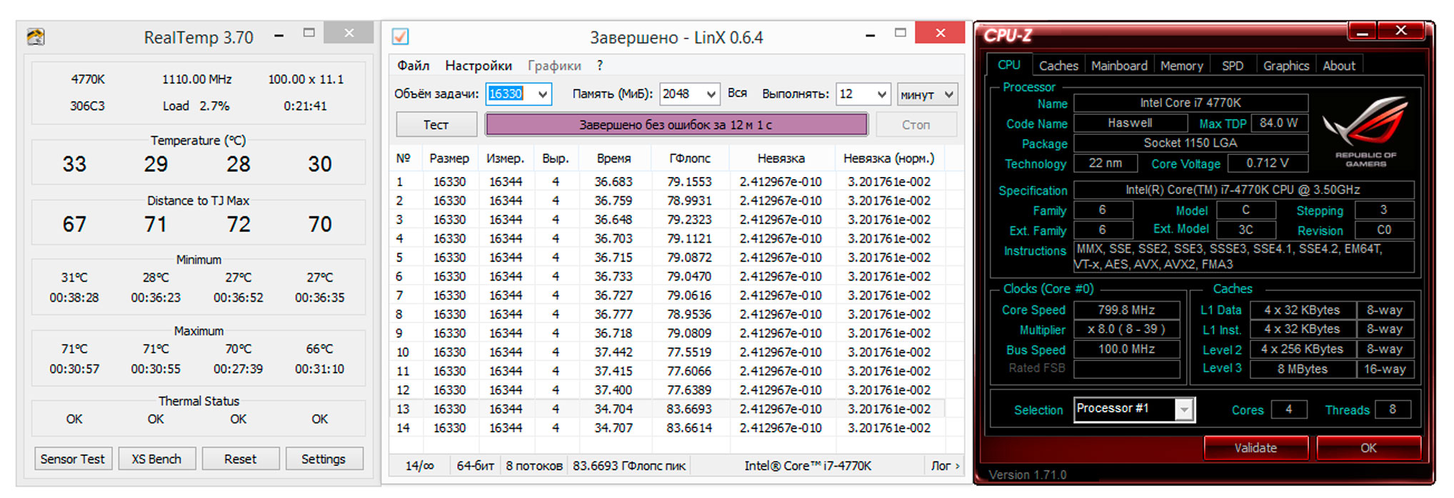Expand the Объём задачи dropdown showing 16330
The height and width of the screenshot is (498, 1454).
(543, 94)
